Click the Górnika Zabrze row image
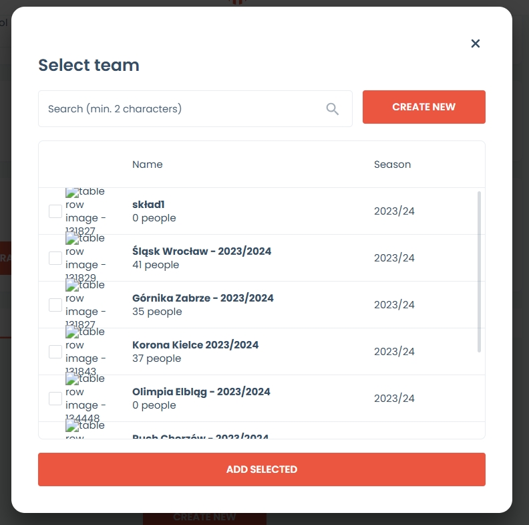This screenshot has height=525, width=529. click(85, 305)
